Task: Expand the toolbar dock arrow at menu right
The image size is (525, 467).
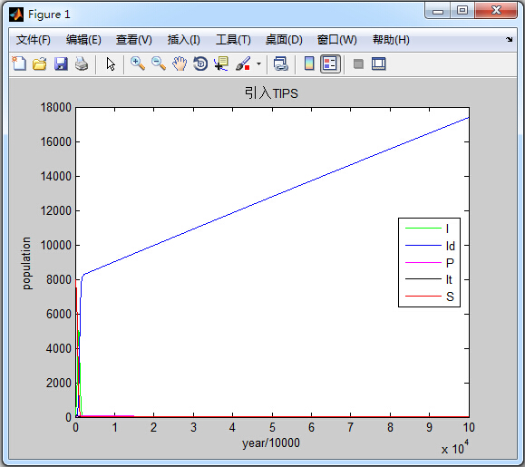Action: coord(510,40)
